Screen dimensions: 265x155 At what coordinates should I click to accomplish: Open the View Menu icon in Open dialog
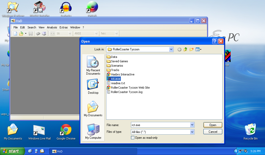(198, 49)
